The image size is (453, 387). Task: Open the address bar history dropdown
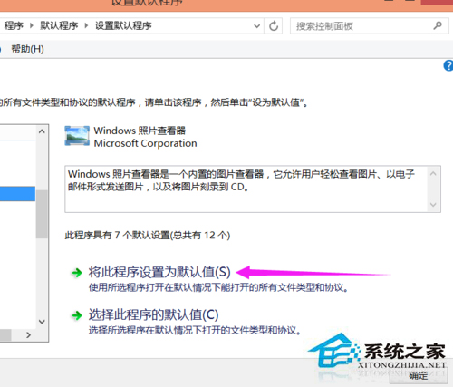[256, 26]
